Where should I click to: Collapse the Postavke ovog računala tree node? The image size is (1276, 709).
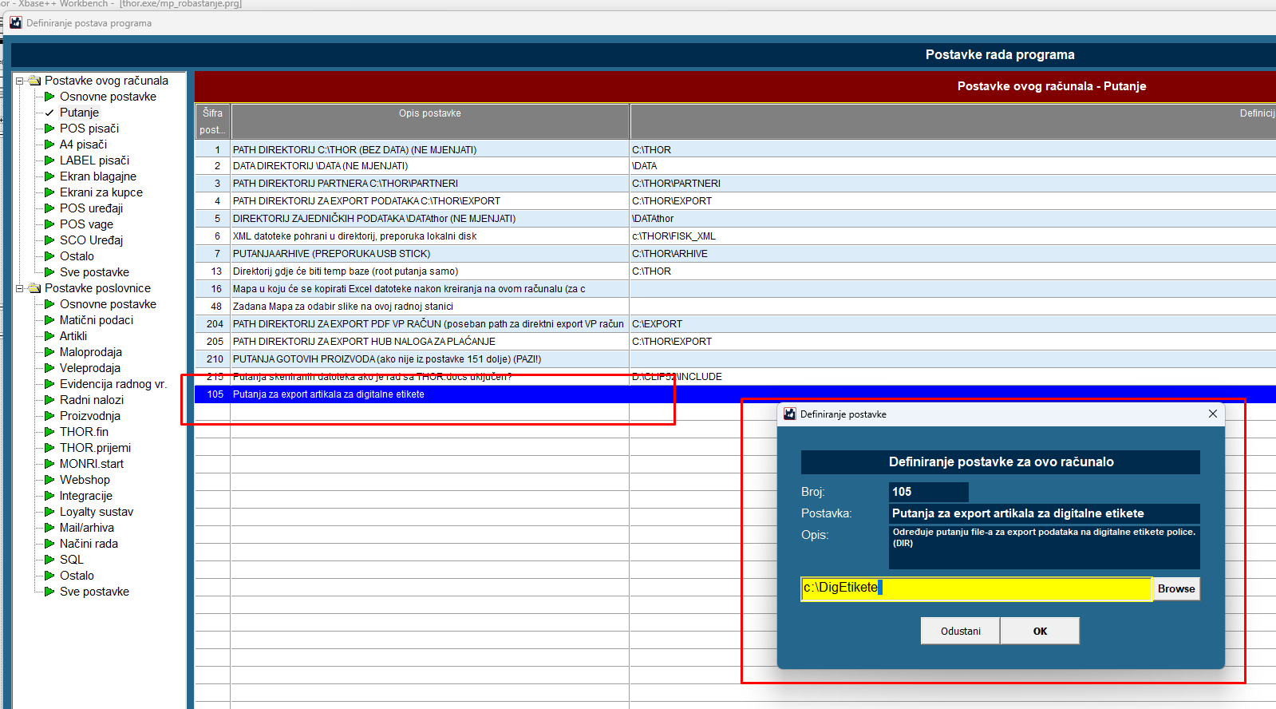[20, 81]
